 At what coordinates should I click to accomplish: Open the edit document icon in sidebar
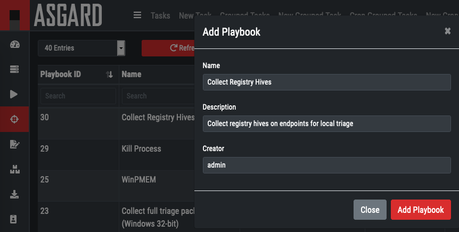(x=14, y=144)
